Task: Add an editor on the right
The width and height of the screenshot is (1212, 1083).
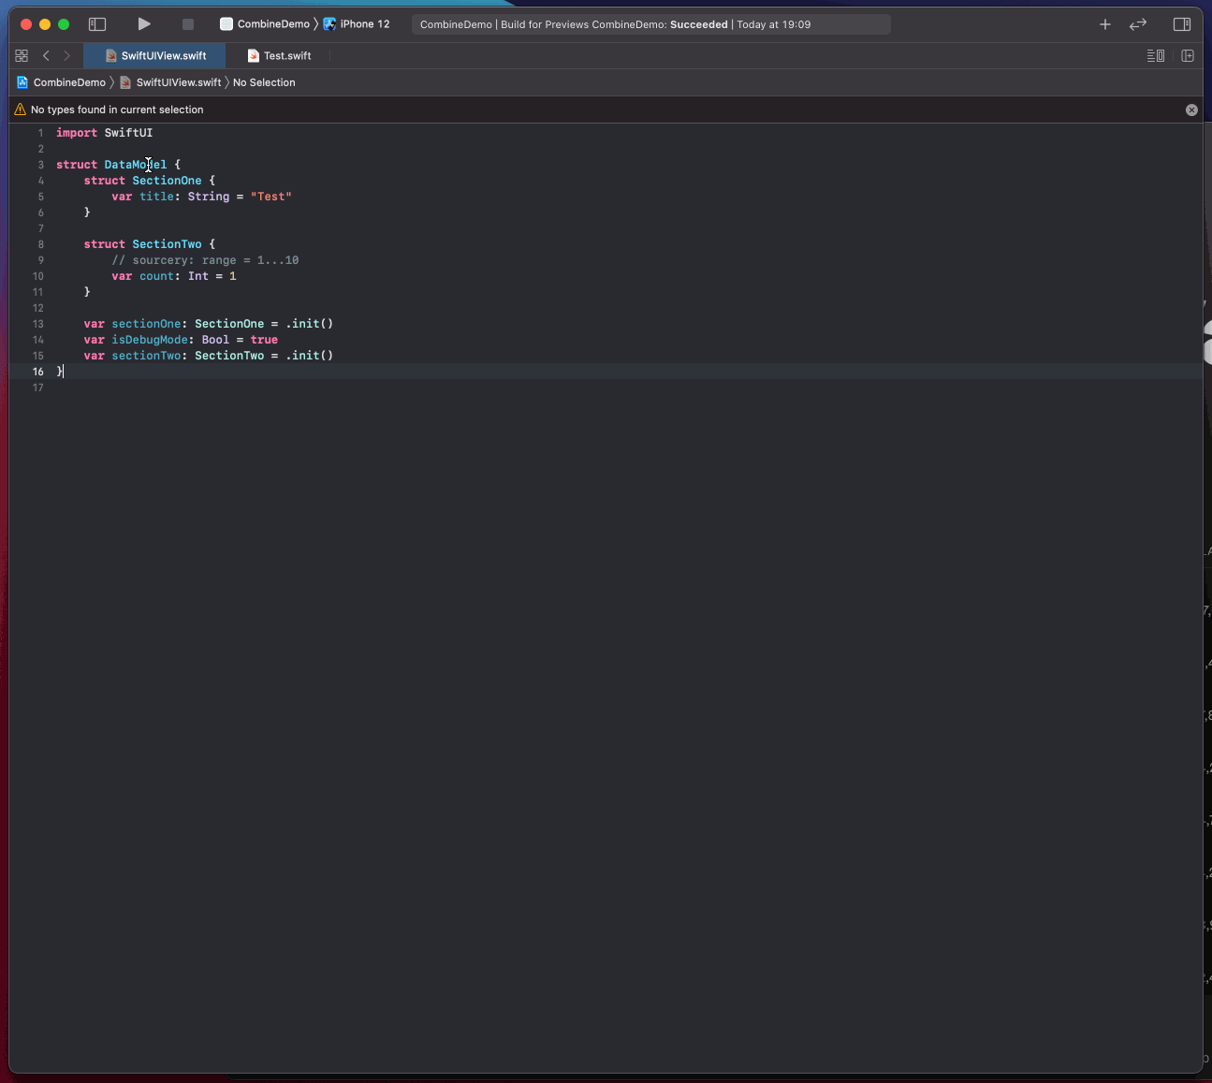Action: 1188,56
